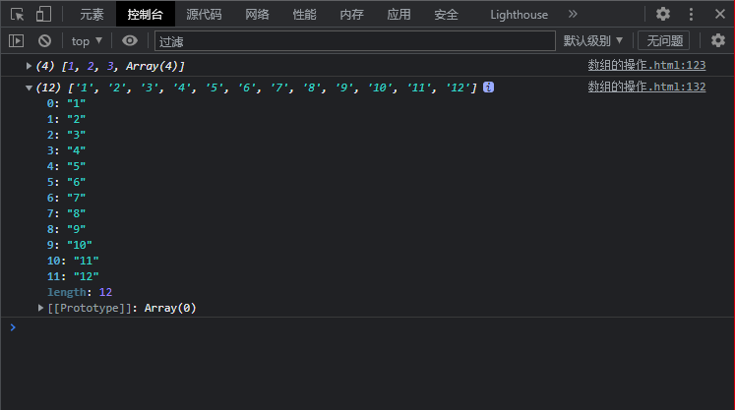Select the row 3: "4"
Image resolution: width=735 pixels, height=410 pixels.
pyautogui.click(x=66, y=150)
